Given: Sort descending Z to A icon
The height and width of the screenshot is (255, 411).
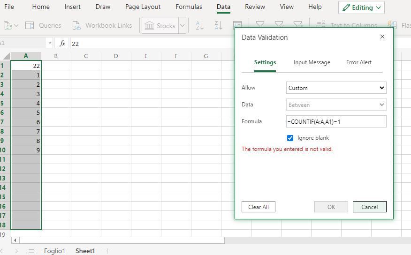Looking at the screenshot, I should [x=218, y=25].
